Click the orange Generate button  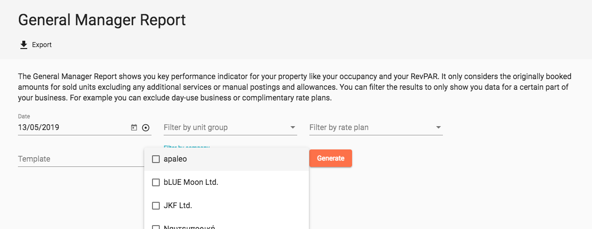click(331, 158)
